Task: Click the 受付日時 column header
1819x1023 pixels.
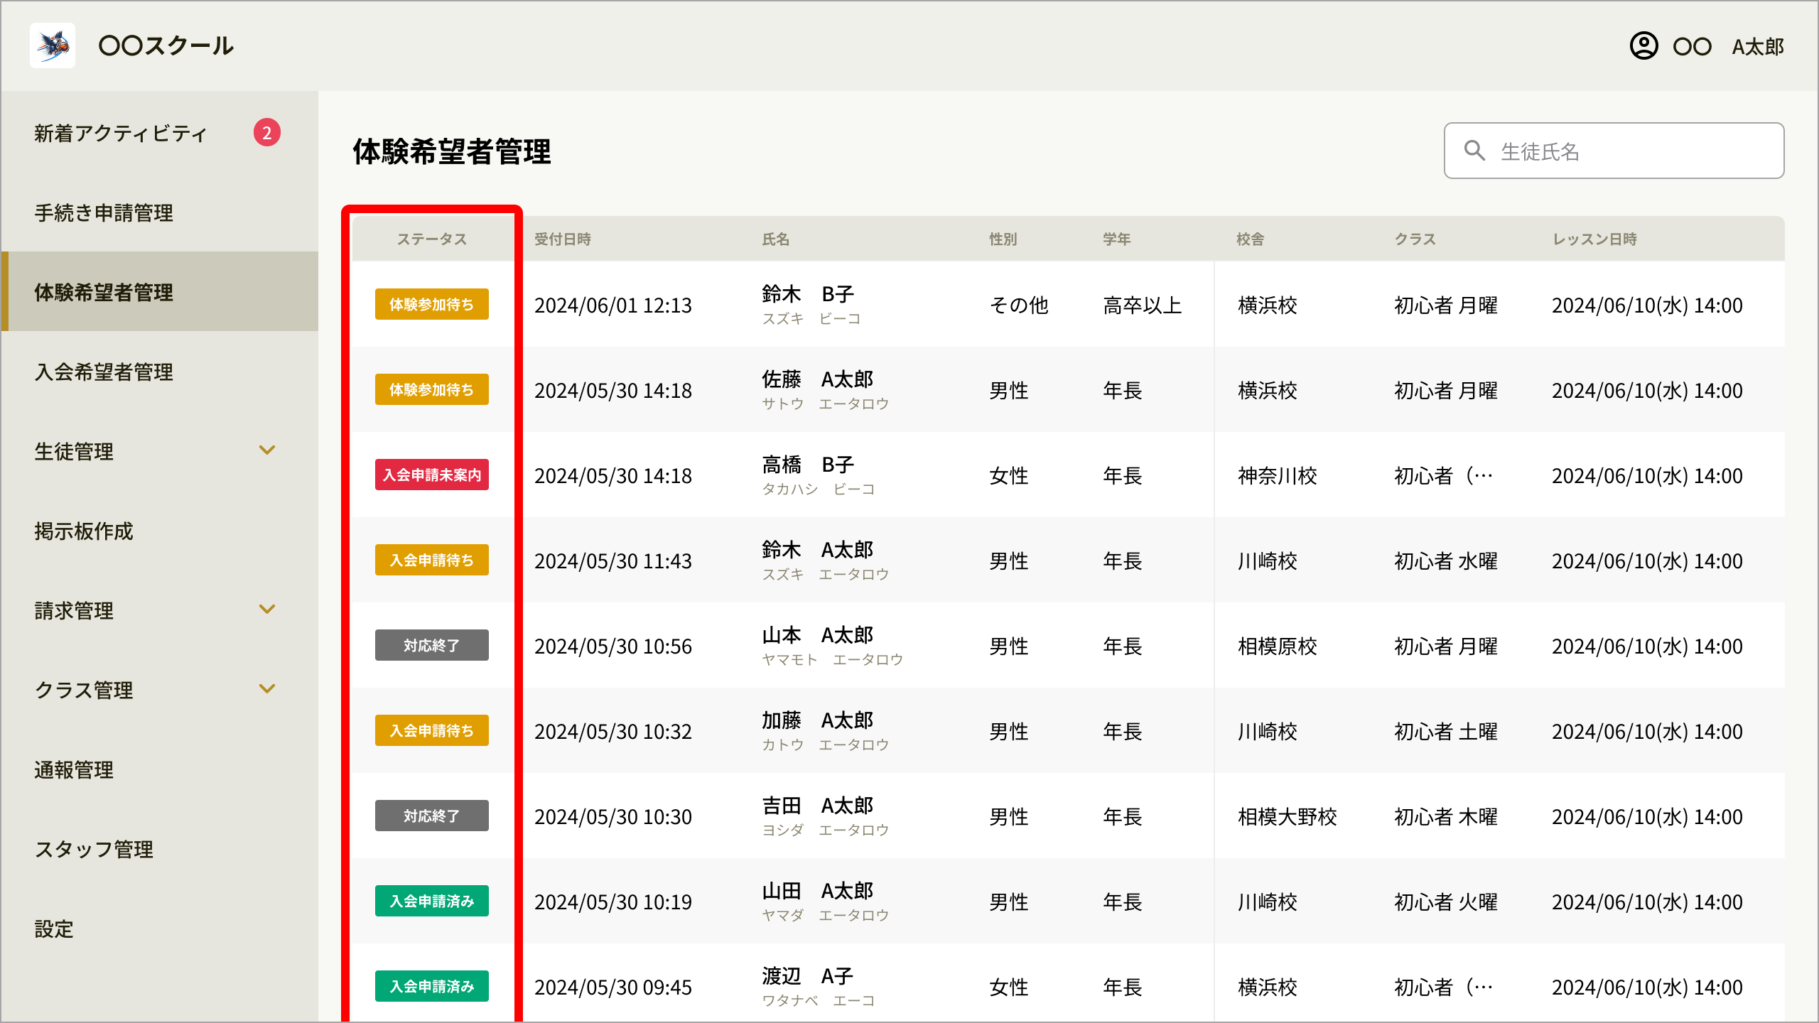Action: (x=563, y=239)
